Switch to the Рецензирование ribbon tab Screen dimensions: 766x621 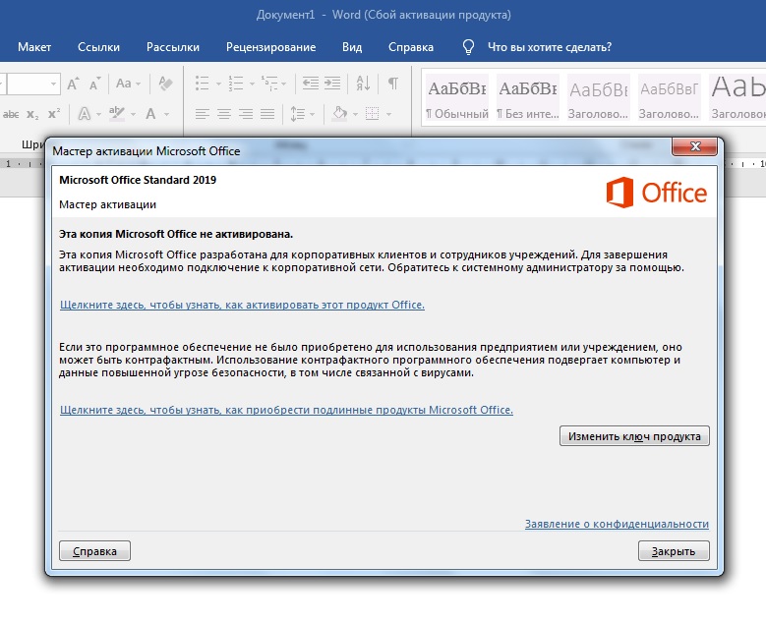tap(270, 46)
